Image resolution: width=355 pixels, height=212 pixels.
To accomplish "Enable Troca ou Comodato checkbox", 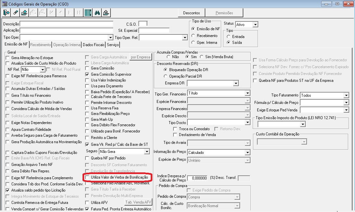I will point(175,129).
